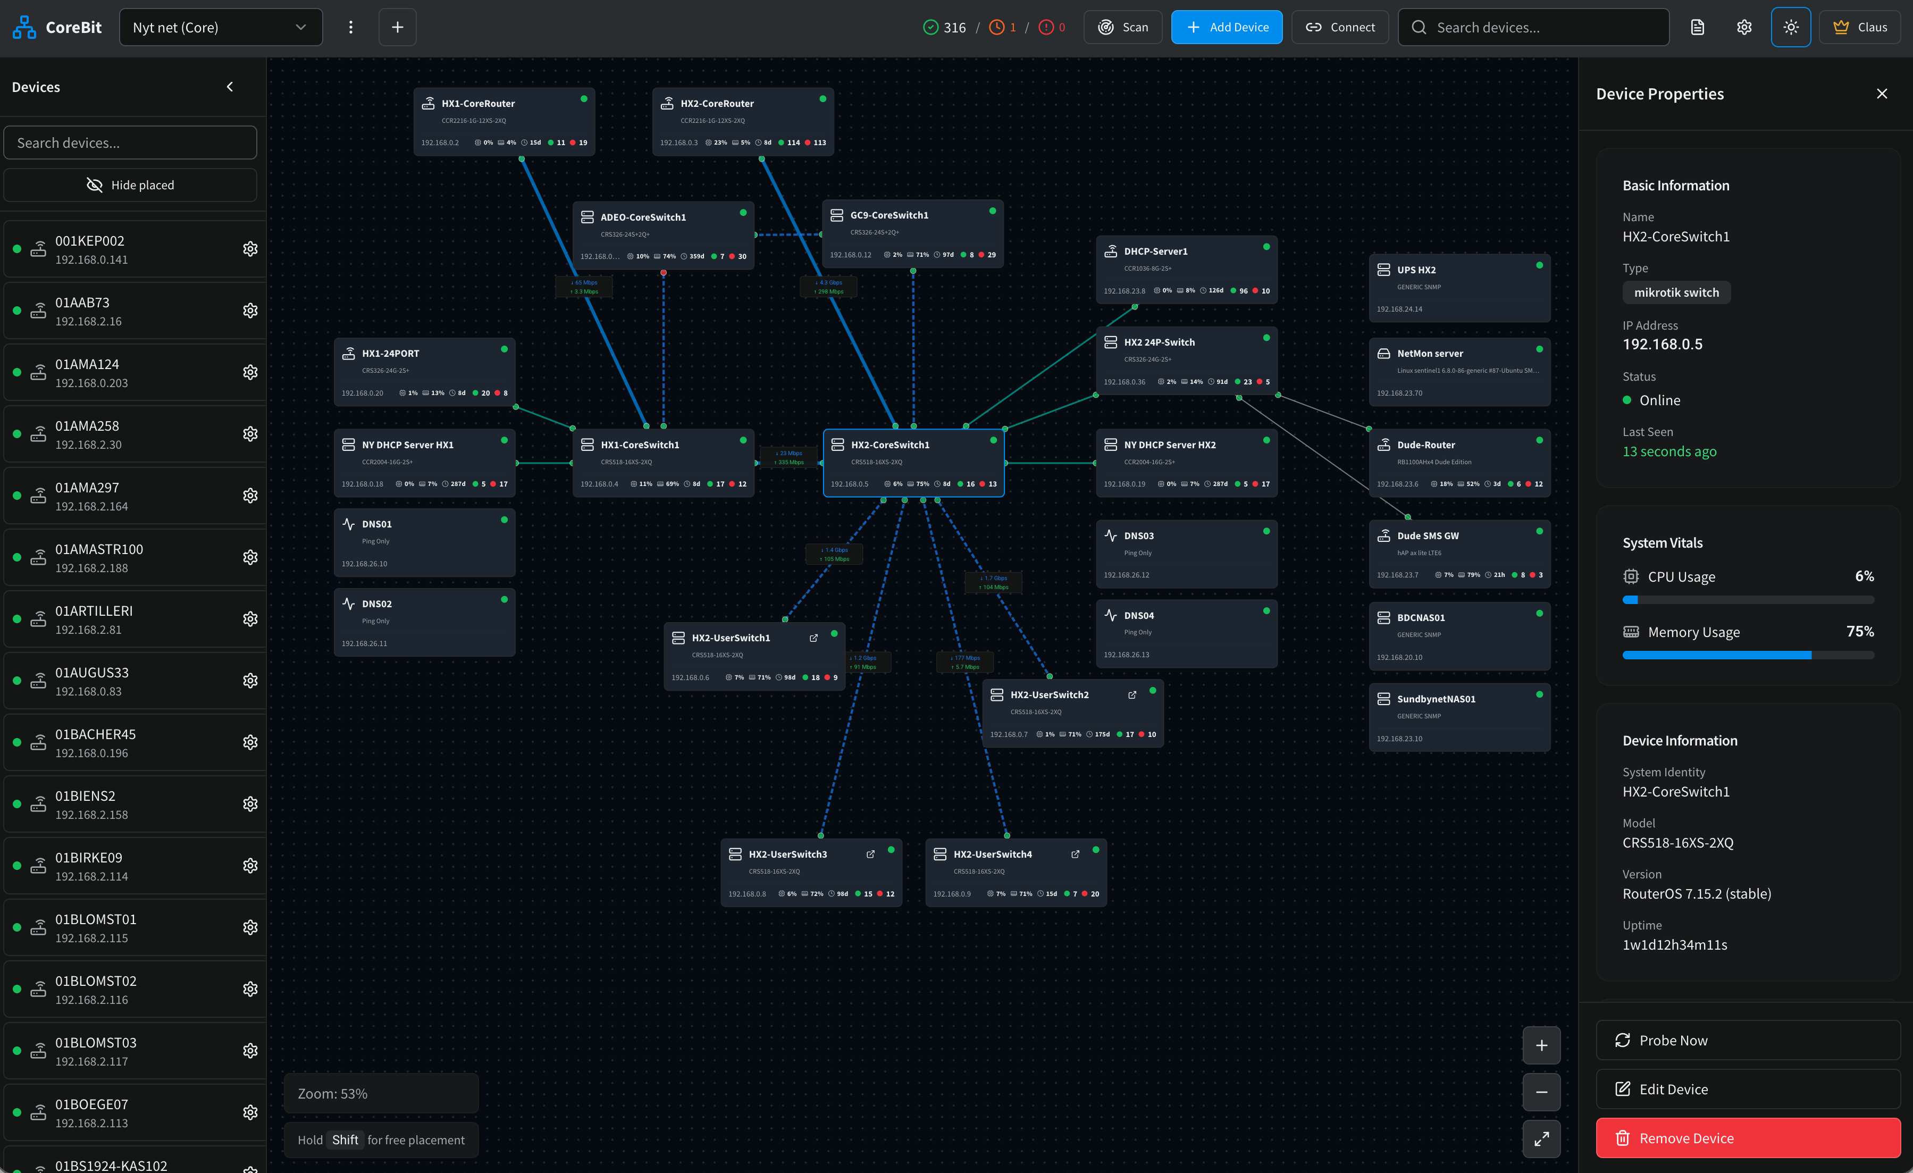Click the red Remove Device button

(1748, 1138)
